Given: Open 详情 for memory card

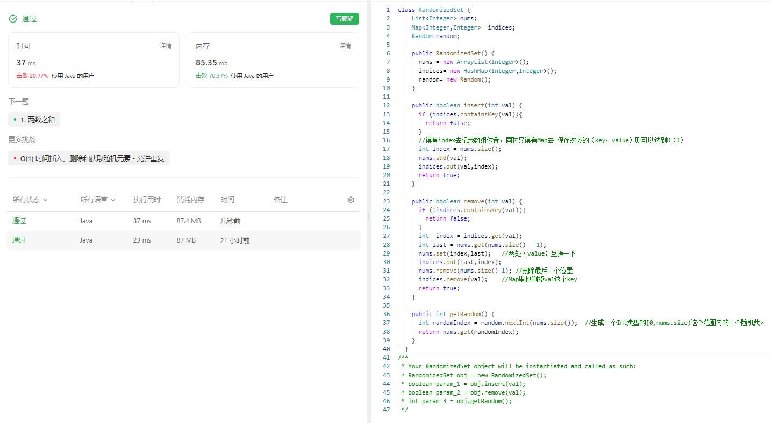Looking at the screenshot, I should 345,46.
